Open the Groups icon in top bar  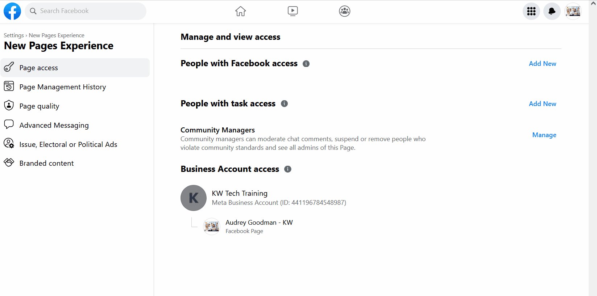pos(345,11)
